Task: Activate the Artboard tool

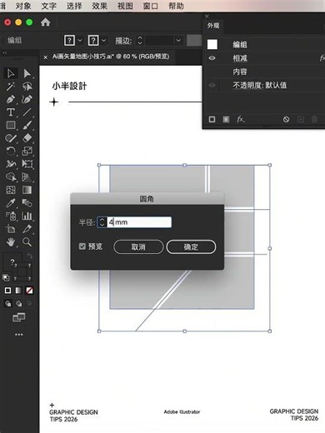Action: click(x=11, y=229)
